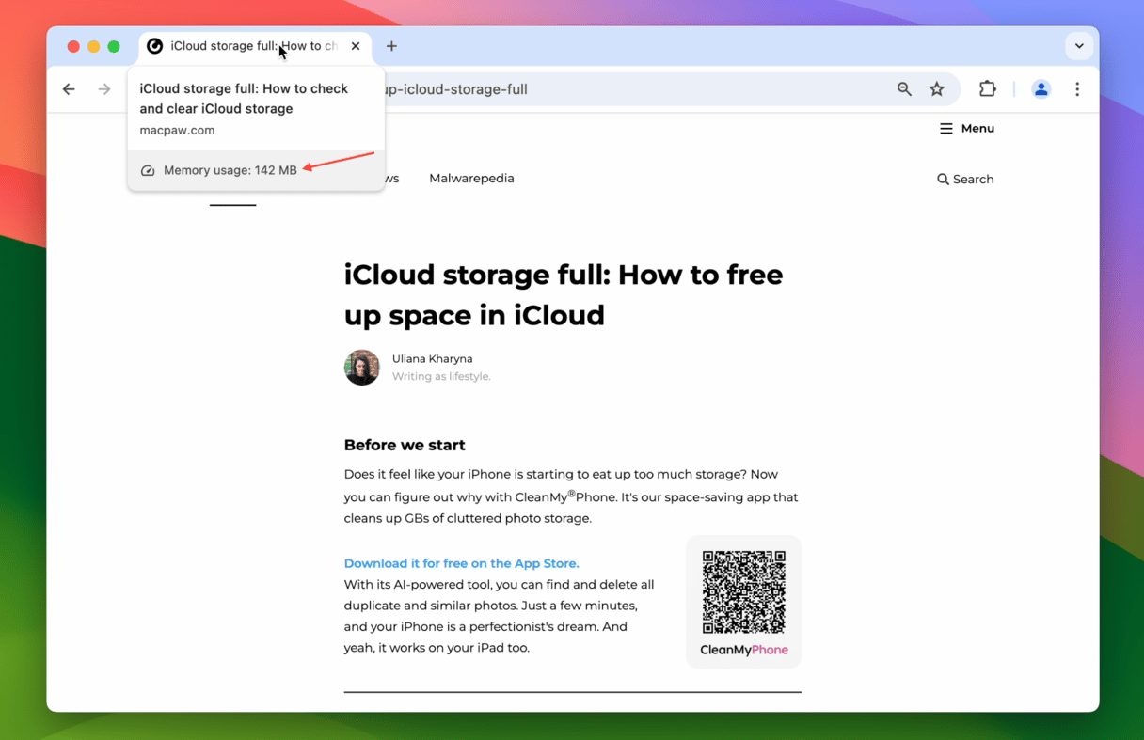Screen dimensions: 1144x740
Task: Click Download it for free link
Action: (461, 563)
